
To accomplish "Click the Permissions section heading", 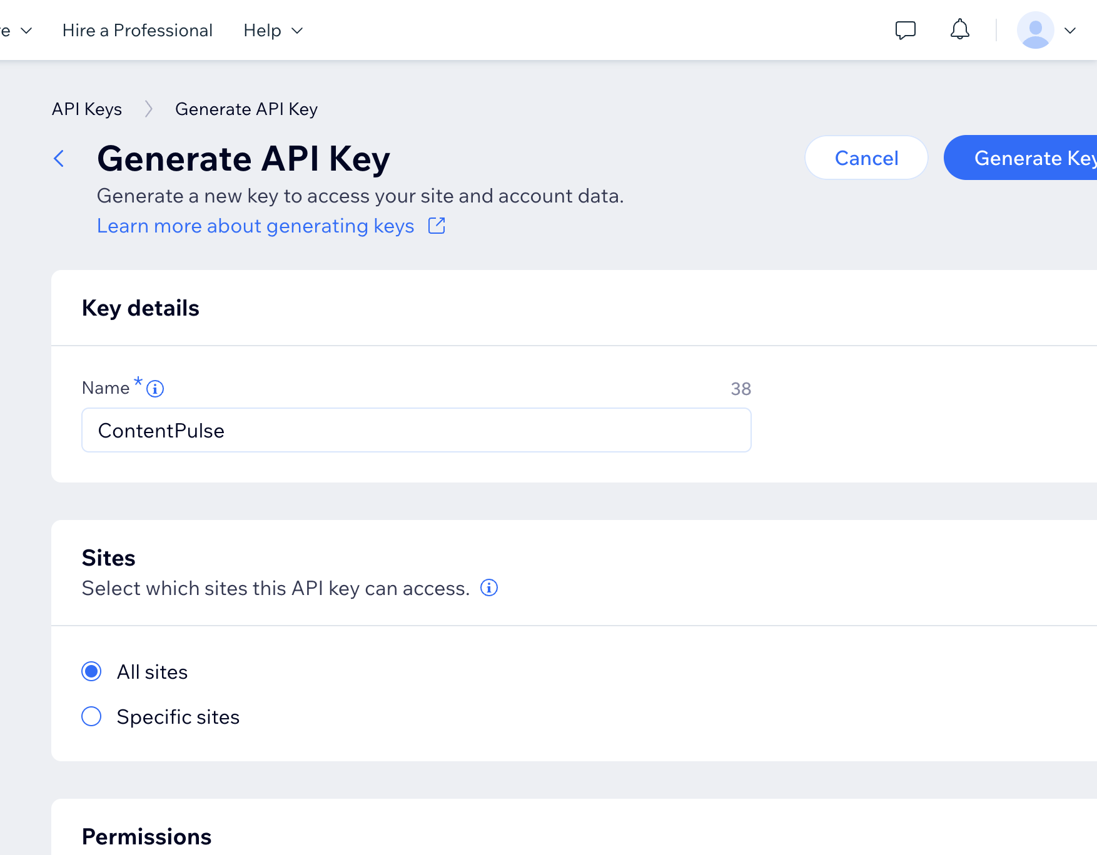I will [x=147, y=836].
